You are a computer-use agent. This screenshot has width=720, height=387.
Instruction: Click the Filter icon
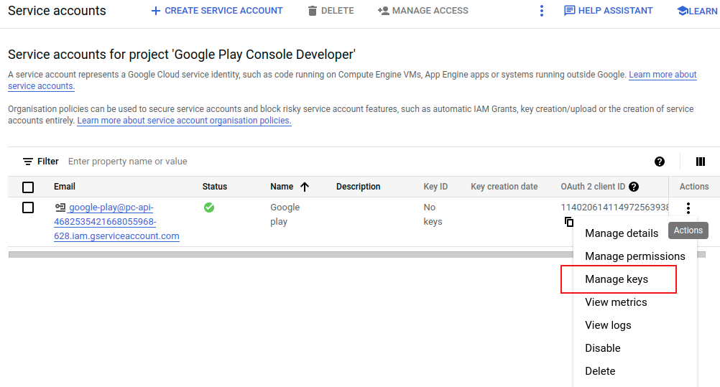coord(28,162)
